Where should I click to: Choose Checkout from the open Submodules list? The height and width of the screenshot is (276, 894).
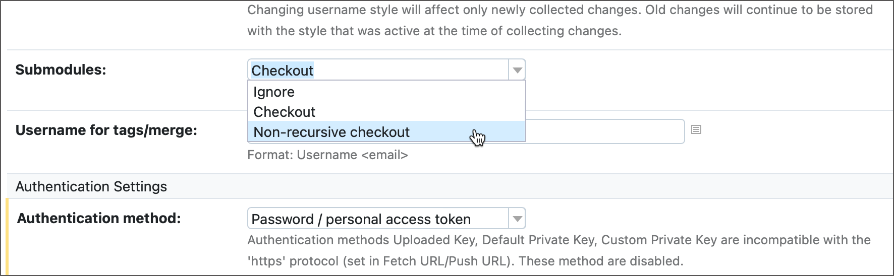[285, 112]
